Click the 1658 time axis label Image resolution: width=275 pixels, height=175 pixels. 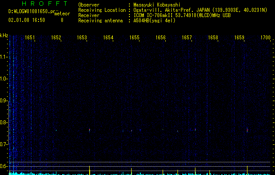(213, 38)
